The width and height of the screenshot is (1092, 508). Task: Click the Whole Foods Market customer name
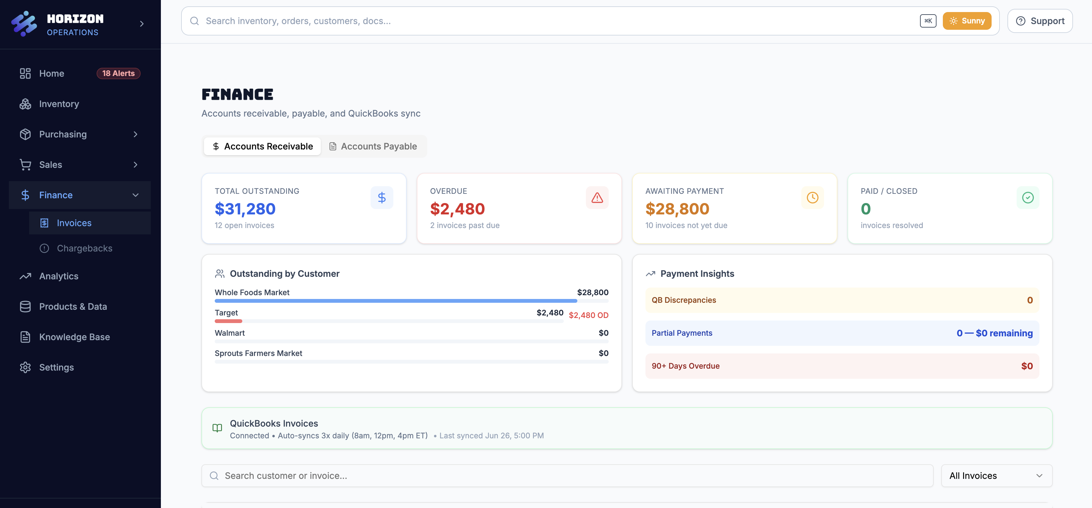tap(252, 292)
